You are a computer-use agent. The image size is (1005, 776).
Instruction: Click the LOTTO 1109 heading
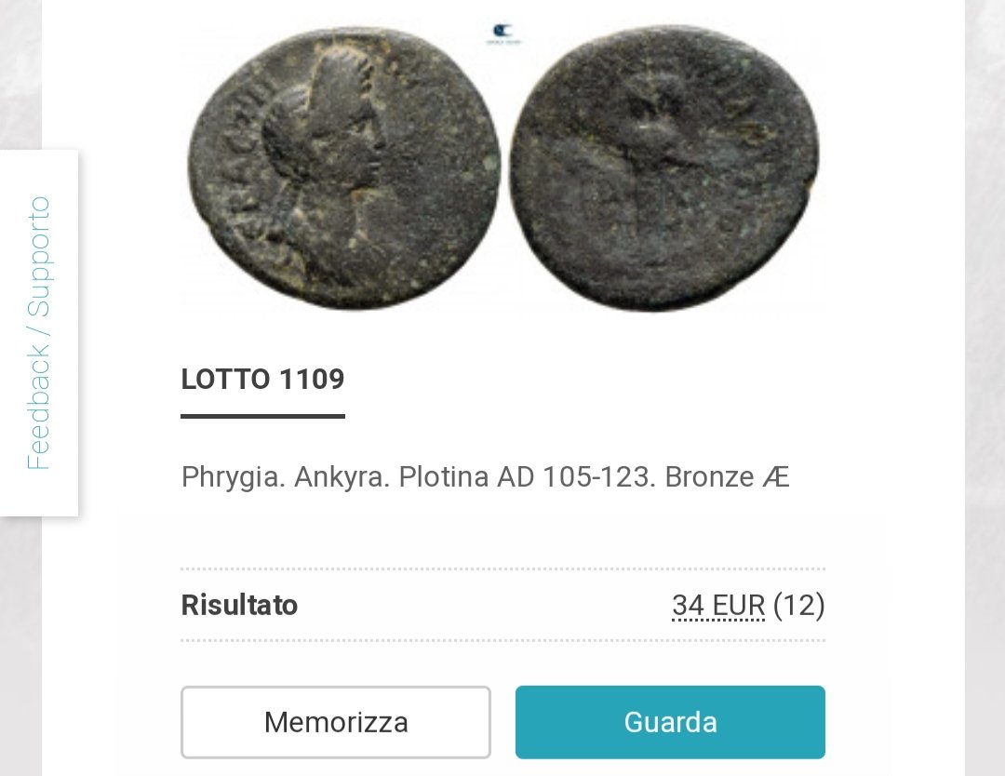pyautogui.click(x=262, y=380)
